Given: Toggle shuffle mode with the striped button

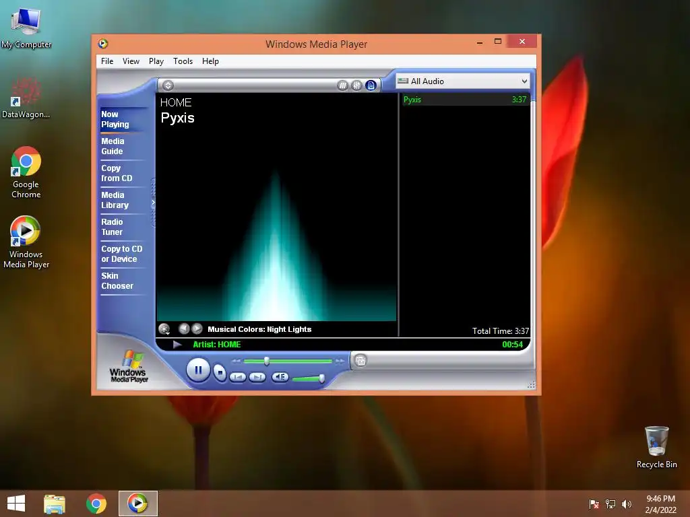Looking at the screenshot, I should coord(342,85).
